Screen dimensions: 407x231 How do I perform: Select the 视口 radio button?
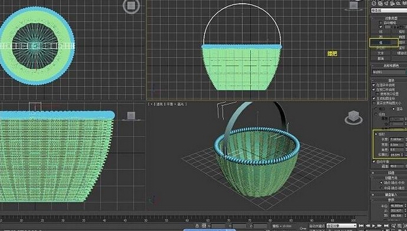(375, 109)
